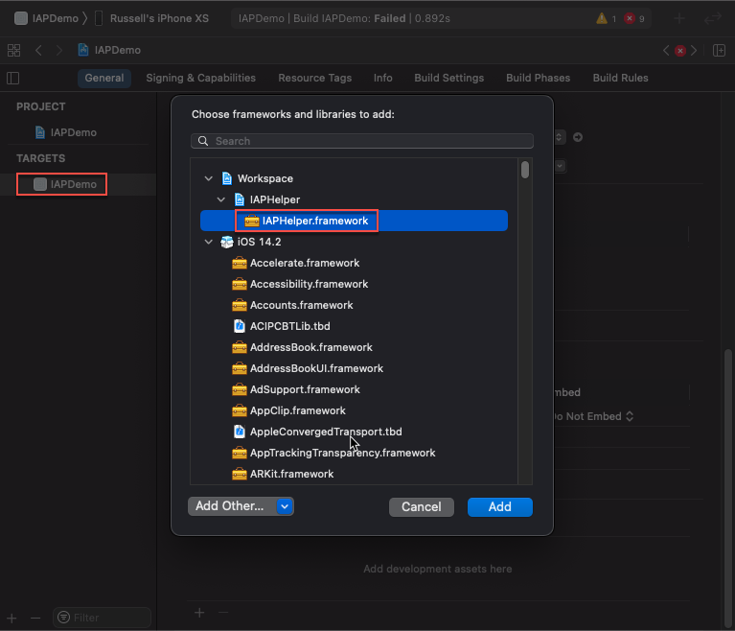The width and height of the screenshot is (735, 631).
Task: Click the frameworks list scrollbar thumb
Action: (x=525, y=170)
